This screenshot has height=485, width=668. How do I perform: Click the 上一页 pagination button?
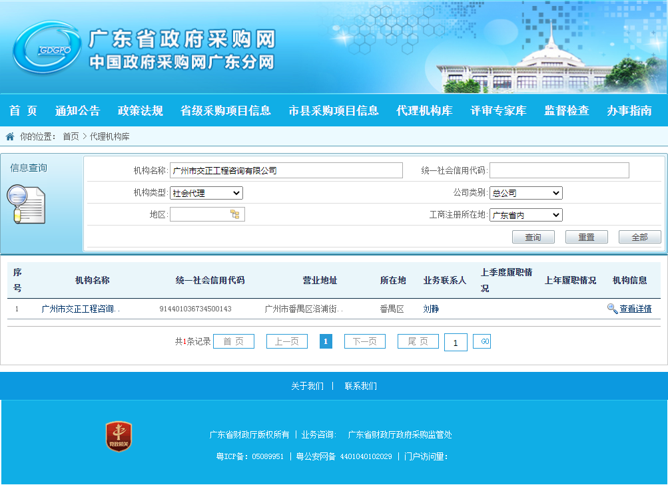click(286, 341)
